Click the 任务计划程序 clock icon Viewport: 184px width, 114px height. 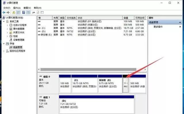click(x=11, y=25)
